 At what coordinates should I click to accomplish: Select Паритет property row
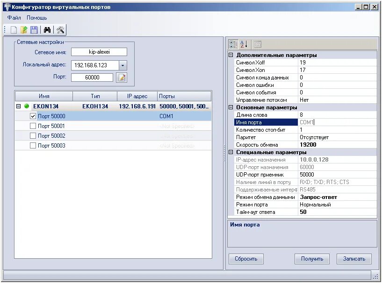pos(305,137)
